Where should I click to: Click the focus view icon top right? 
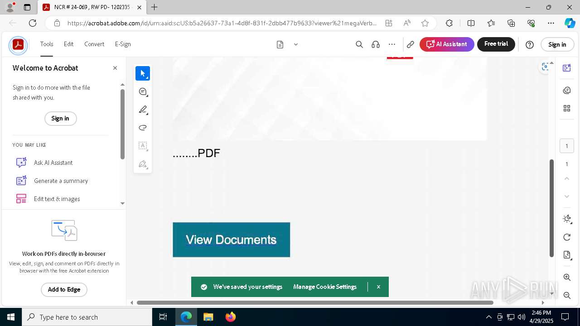545,67
